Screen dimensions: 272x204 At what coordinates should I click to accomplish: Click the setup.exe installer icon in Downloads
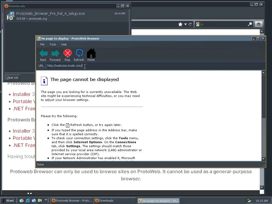pos(10,16)
